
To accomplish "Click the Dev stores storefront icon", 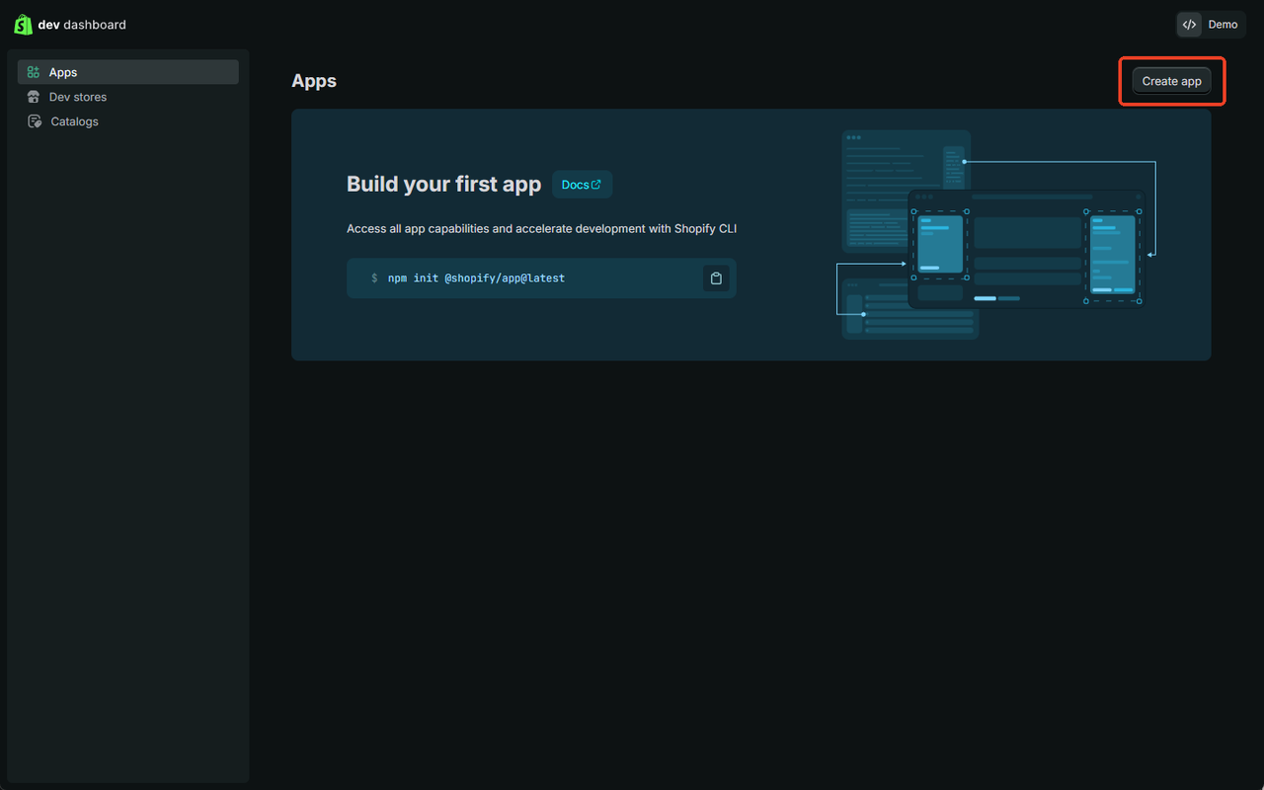I will click(x=34, y=97).
